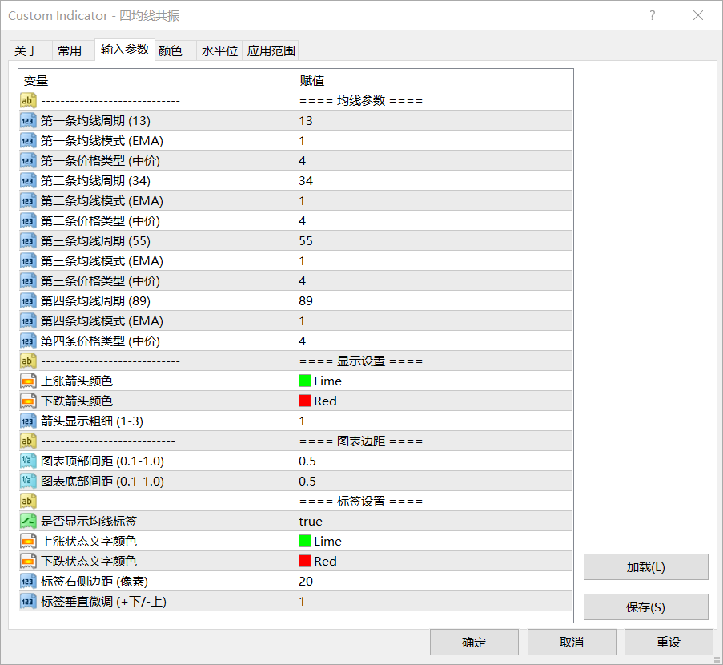Pick the Red swatch of 下跌箭头颜色
Image resolution: width=723 pixels, height=665 pixels.
(x=305, y=401)
